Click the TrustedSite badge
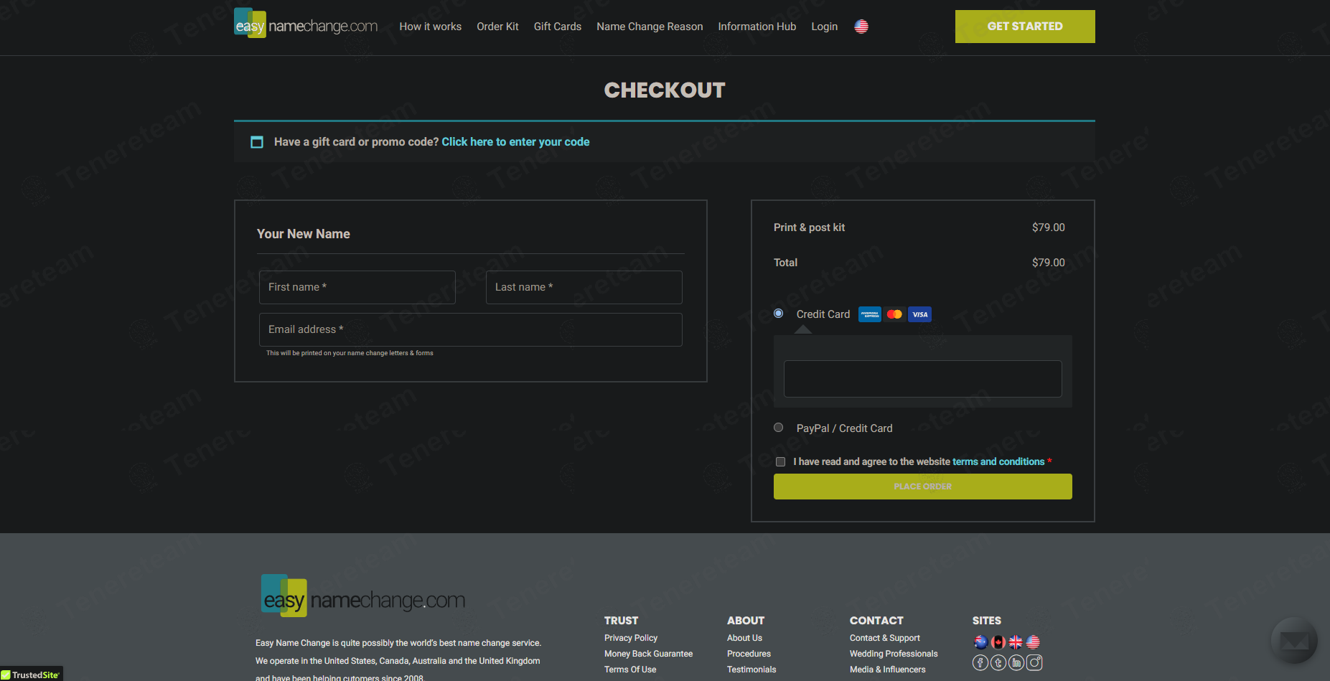The width and height of the screenshot is (1330, 681). click(x=31, y=675)
